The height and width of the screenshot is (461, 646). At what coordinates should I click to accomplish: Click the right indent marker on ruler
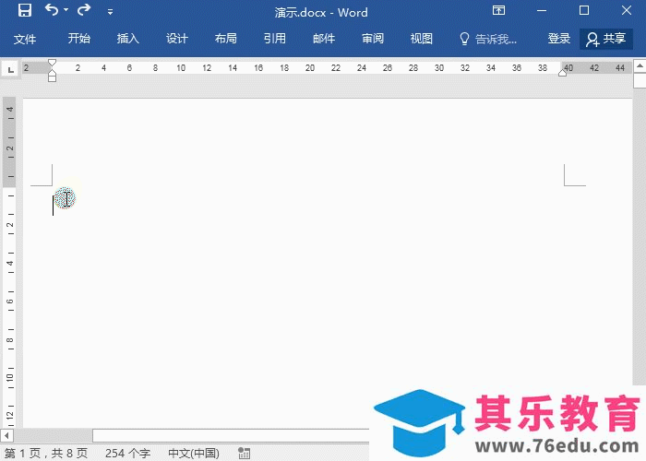[562, 73]
